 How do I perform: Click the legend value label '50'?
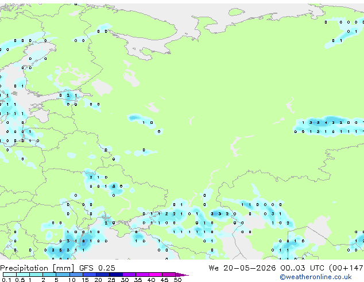click(x=178, y=280)
